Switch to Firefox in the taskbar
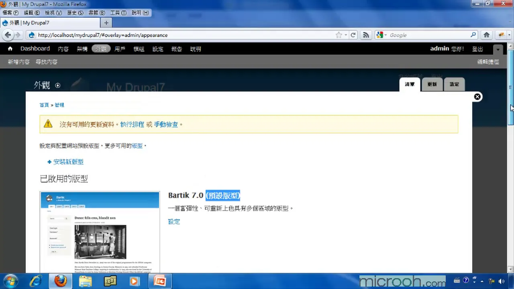Image resolution: width=514 pixels, height=289 pixels. 61,281
